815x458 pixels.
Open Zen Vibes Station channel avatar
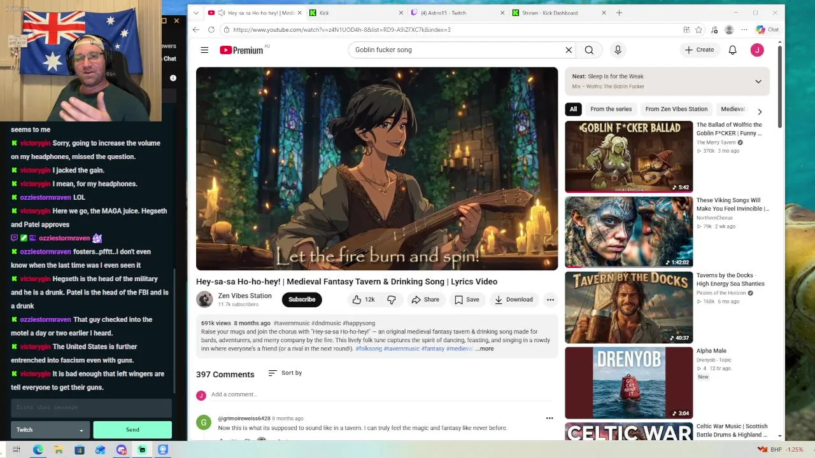204,299
